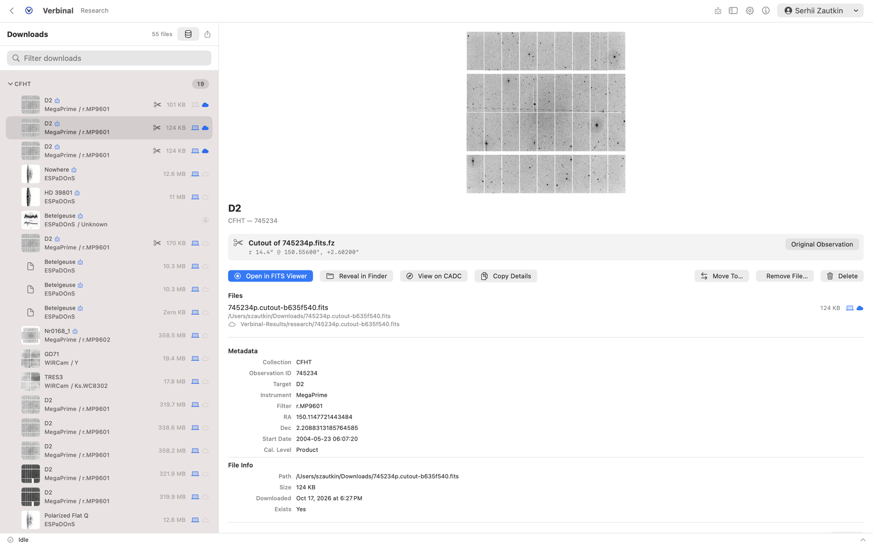Toggle the sidebar layout icon
This screenshot has height=545, width=873.
[x=733, y=11]
